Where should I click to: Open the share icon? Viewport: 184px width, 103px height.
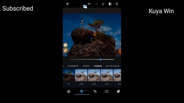tap(117, 4)
